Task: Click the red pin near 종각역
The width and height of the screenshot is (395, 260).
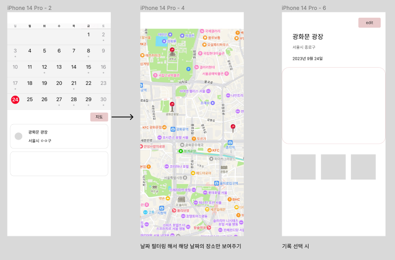Action: pos(233,128)
